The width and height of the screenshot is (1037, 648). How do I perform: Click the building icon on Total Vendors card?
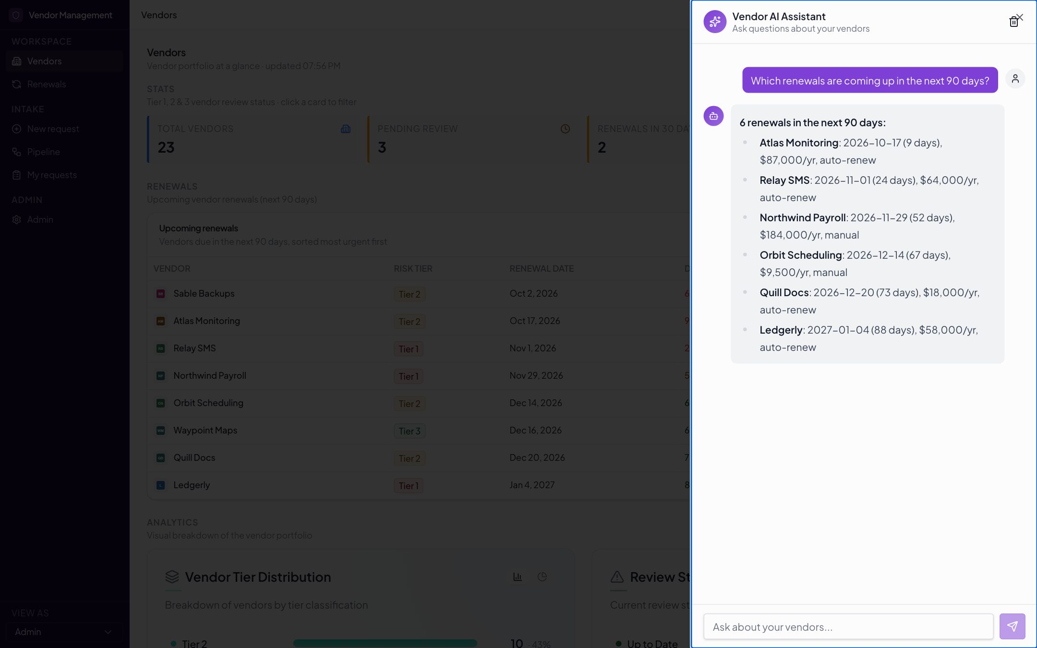tap(345, 129)
